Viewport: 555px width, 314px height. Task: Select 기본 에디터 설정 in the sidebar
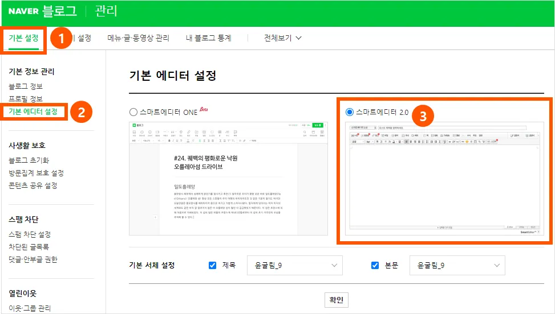(x=33, y=112)
